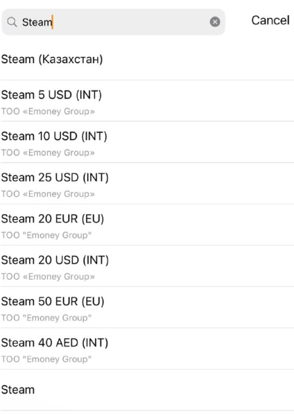Clear the Steam search text
This screenshot has width=294, height=414.
pyautogui.click(x=215, y=22)
